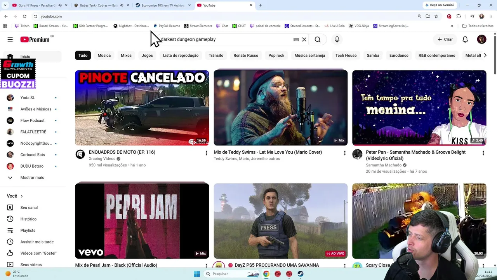Select the Mixes filter chip

pos(126,55)
